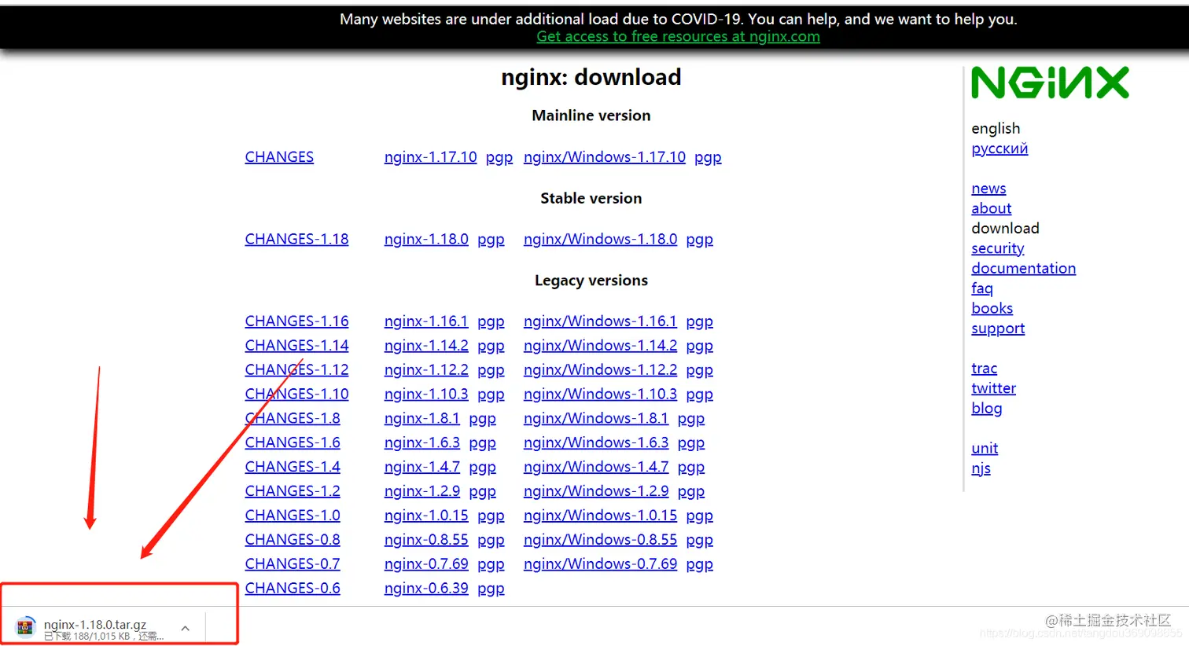Open CHANGES-1.6 link
This screenshot has height=646, width=1189.
[293, 443]
